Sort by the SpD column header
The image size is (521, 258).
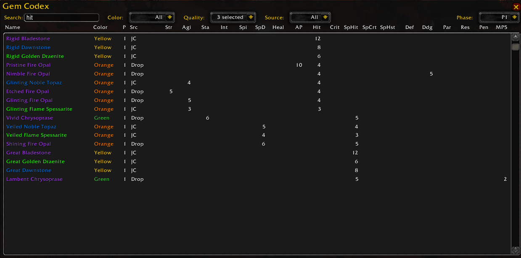[x=260, y=27]
